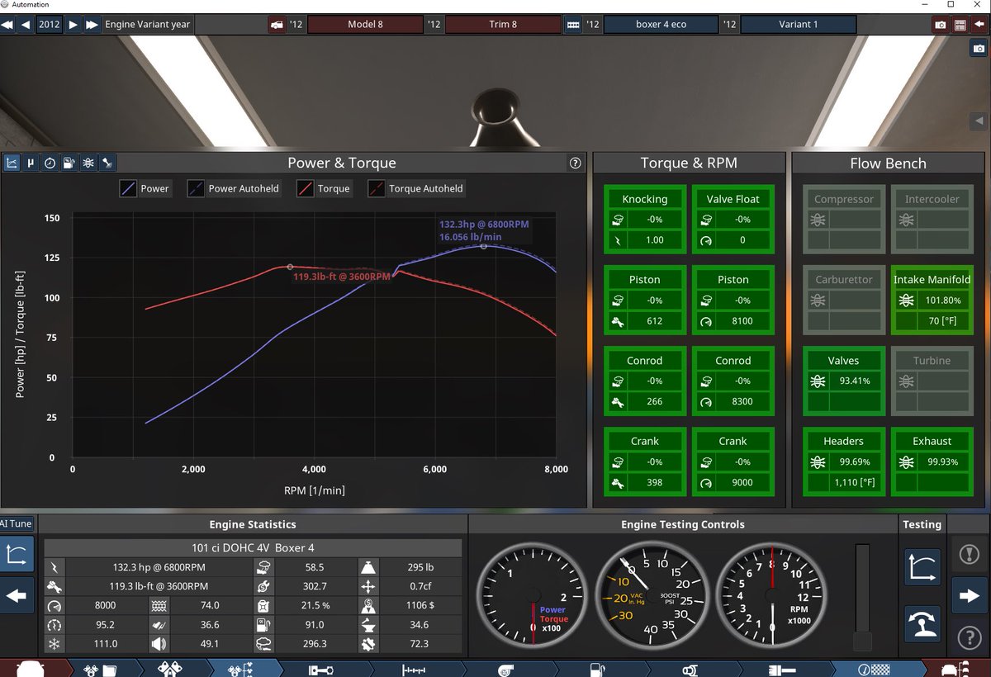This screenshot has width=991, height=677.
Task: Open the Power & Torque help icon
Action: 576,163
